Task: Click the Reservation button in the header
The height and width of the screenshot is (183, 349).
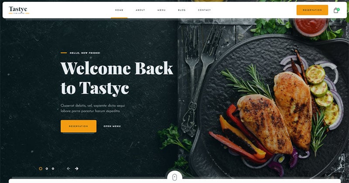Action: (x=312, y=10)
